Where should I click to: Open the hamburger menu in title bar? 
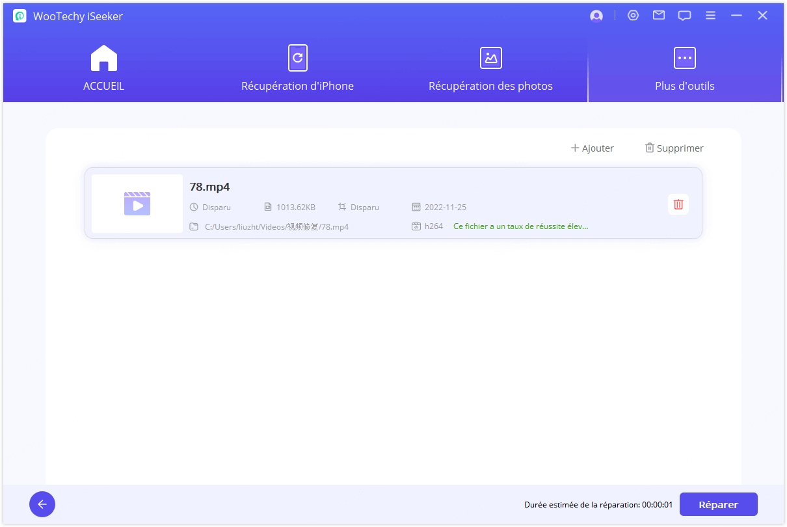pos(710,16)
